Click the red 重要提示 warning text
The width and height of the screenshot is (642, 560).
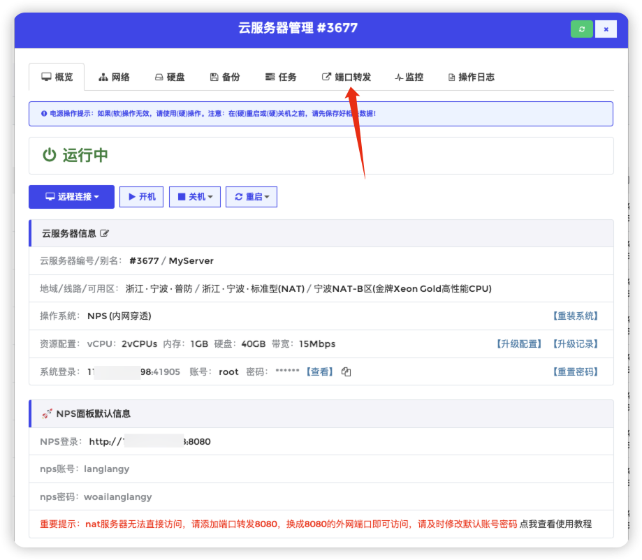click(279, 524)
